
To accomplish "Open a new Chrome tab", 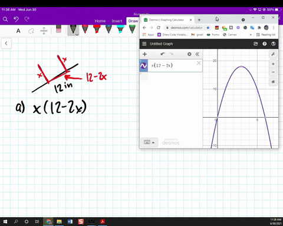I will 199,20.
